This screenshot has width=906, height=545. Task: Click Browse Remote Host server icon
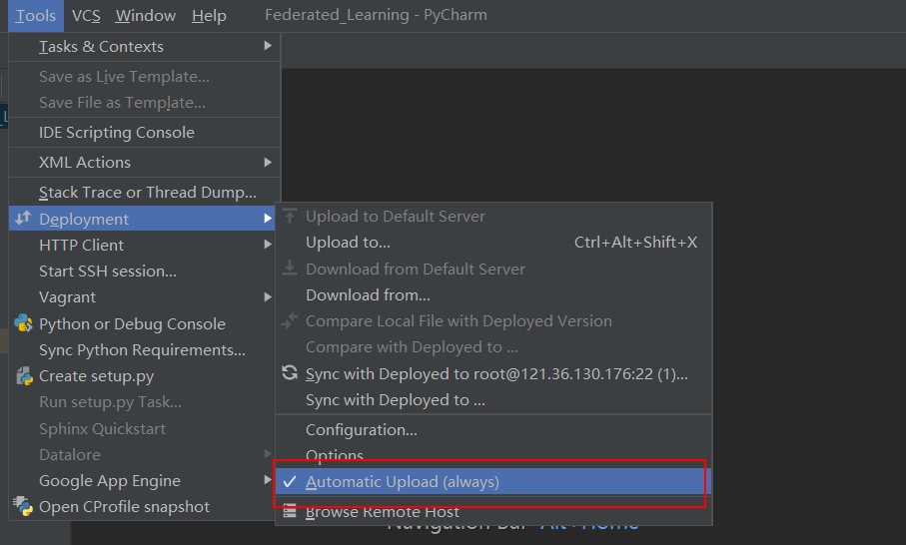coord(290,511)
